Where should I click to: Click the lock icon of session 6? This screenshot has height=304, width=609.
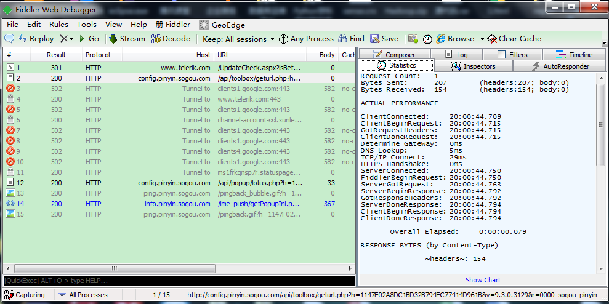tap(10, 120)
